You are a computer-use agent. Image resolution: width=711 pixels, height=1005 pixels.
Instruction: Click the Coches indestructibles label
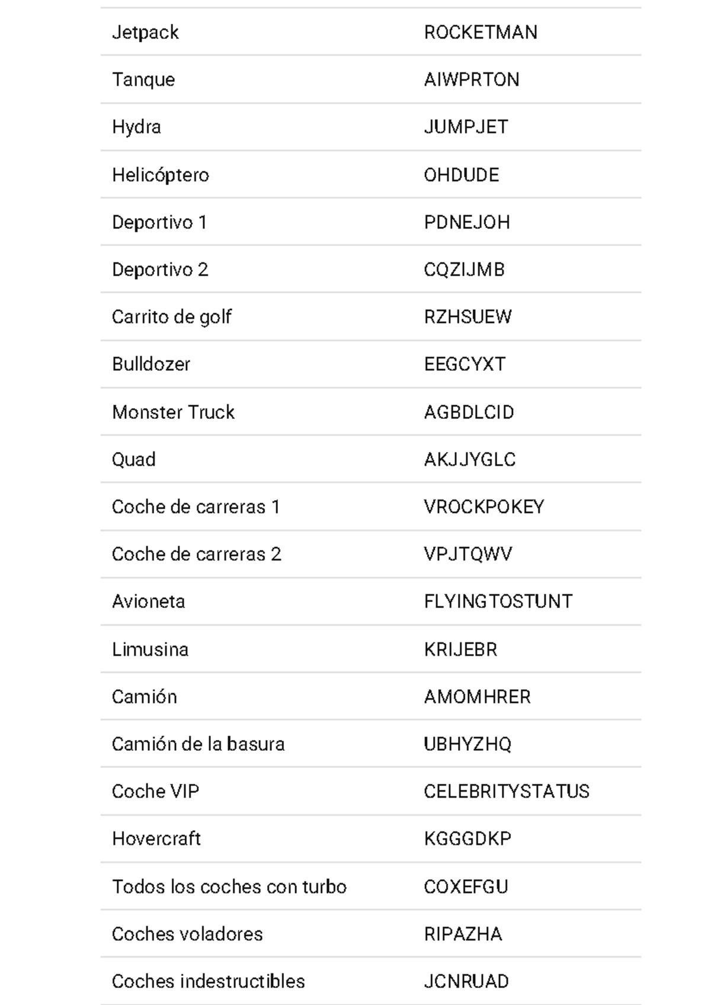click(209, 981)
